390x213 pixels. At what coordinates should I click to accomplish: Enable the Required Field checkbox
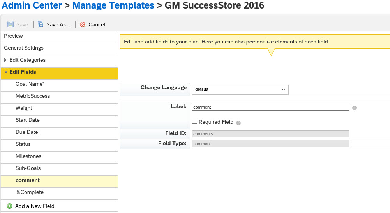pyautogui.click(x=194, y=121)
